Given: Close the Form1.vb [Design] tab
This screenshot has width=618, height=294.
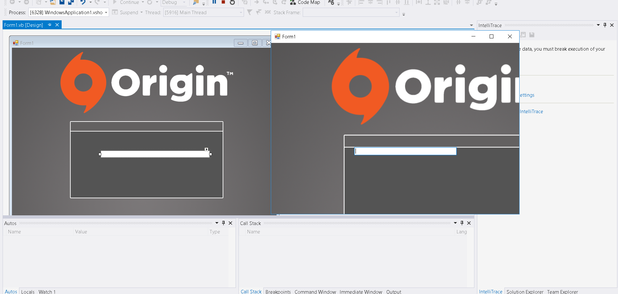Looking at the screenshot, I should pos(57,25).
